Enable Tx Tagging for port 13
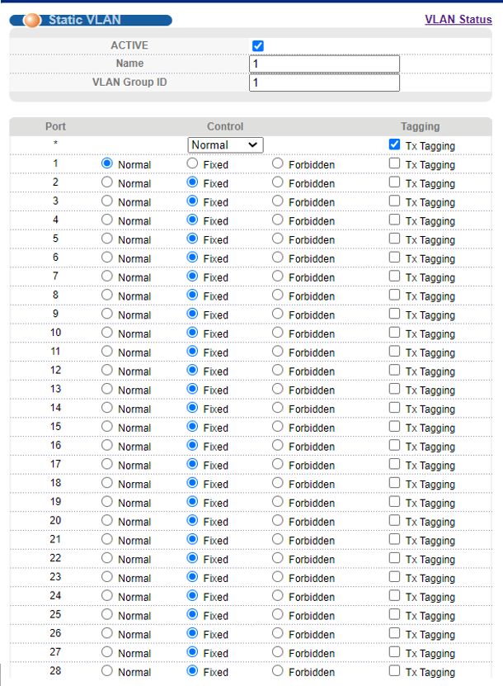Viewport: 503px width, 686px height. [x=394, y=389]
